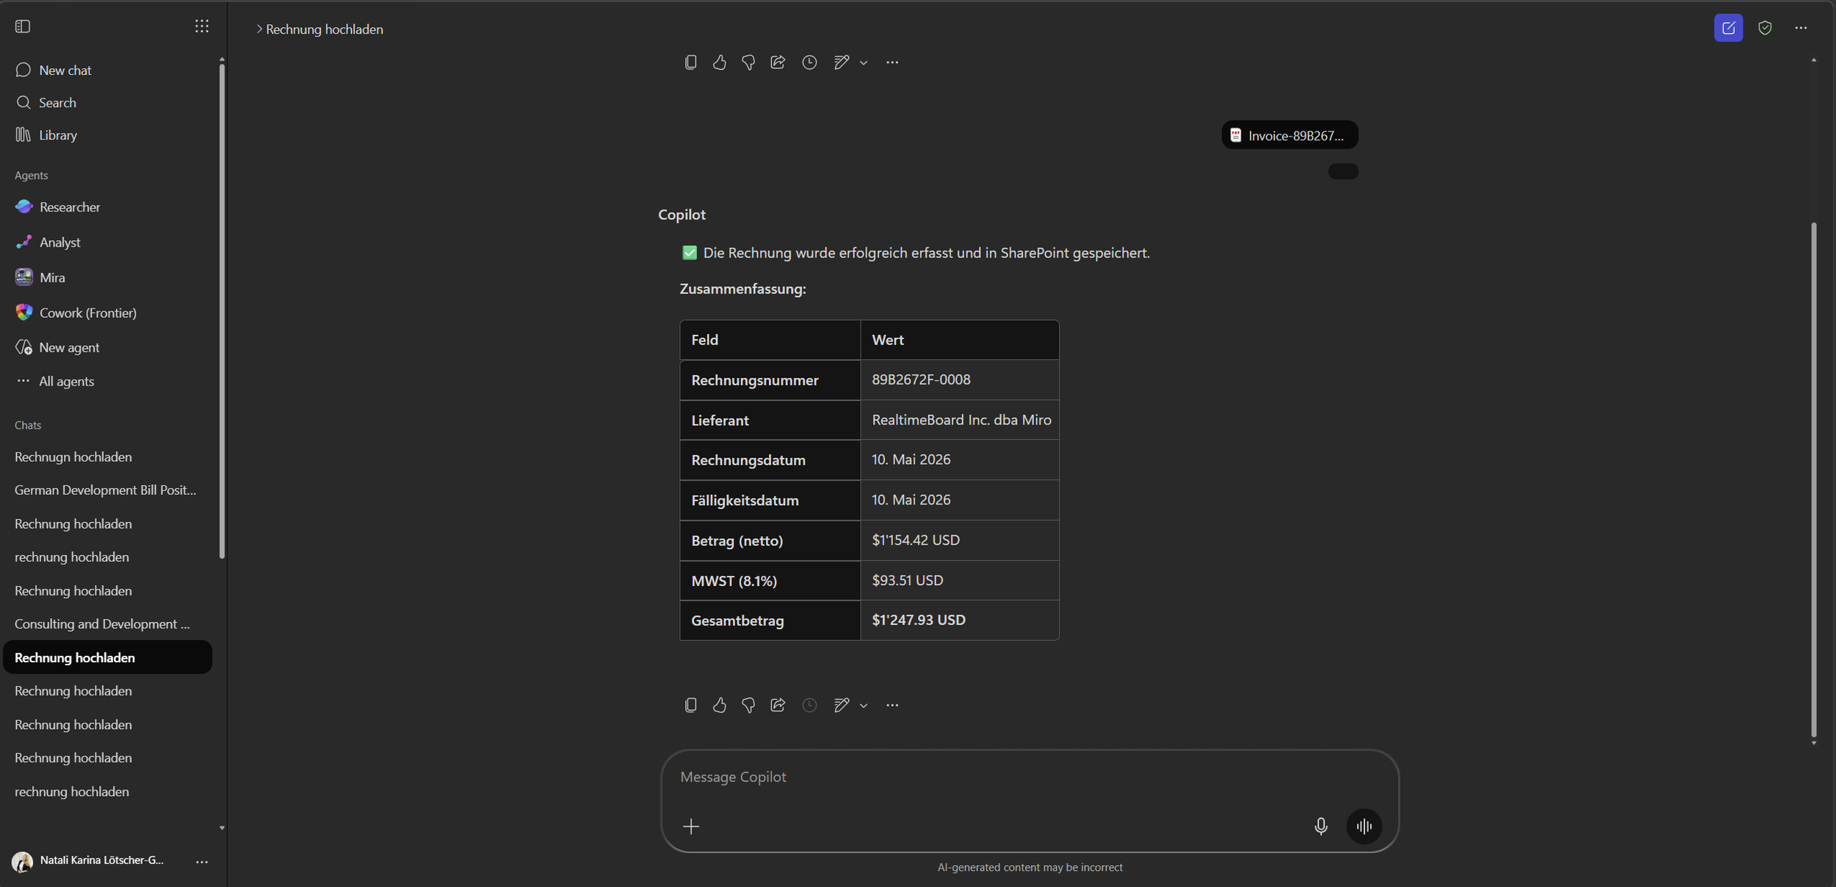1836x887 pixels.
Task: Click the plus add-content icon
Action: tap(691, 827)
